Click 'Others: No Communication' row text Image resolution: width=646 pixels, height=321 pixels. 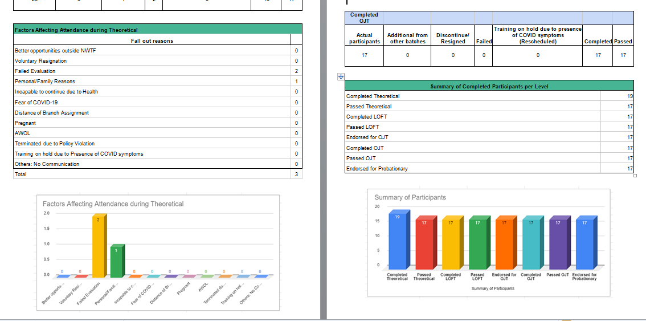click(47, 164)
